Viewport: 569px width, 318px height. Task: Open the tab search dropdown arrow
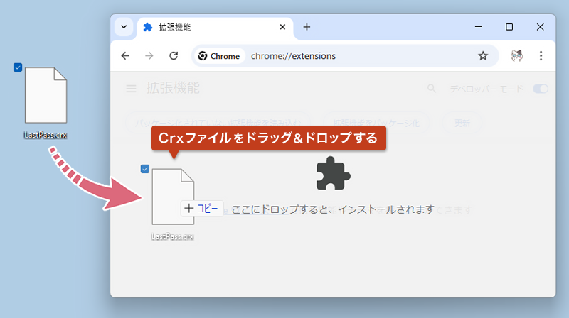coord(124,27)
